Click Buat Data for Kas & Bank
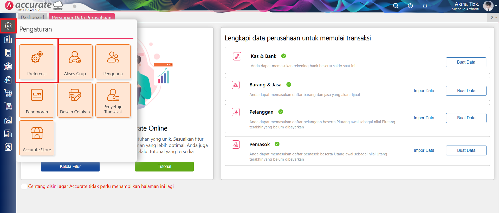499x213 pixels. [466, 62]
